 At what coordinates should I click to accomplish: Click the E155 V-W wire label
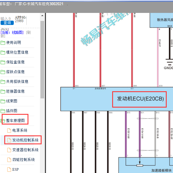pos(129,133)
